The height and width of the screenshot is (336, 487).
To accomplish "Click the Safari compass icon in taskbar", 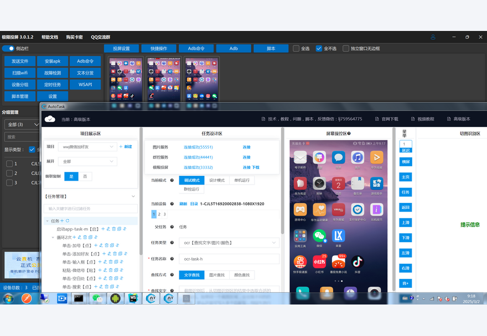I will [26, 298].
